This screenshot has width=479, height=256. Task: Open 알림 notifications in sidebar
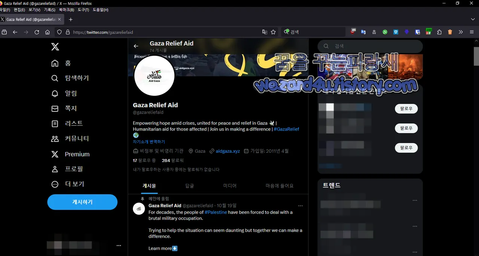coord(64,93)
